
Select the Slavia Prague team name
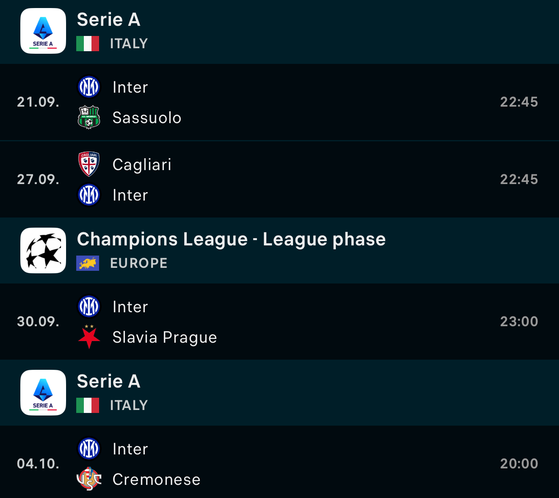pos(165,337)
